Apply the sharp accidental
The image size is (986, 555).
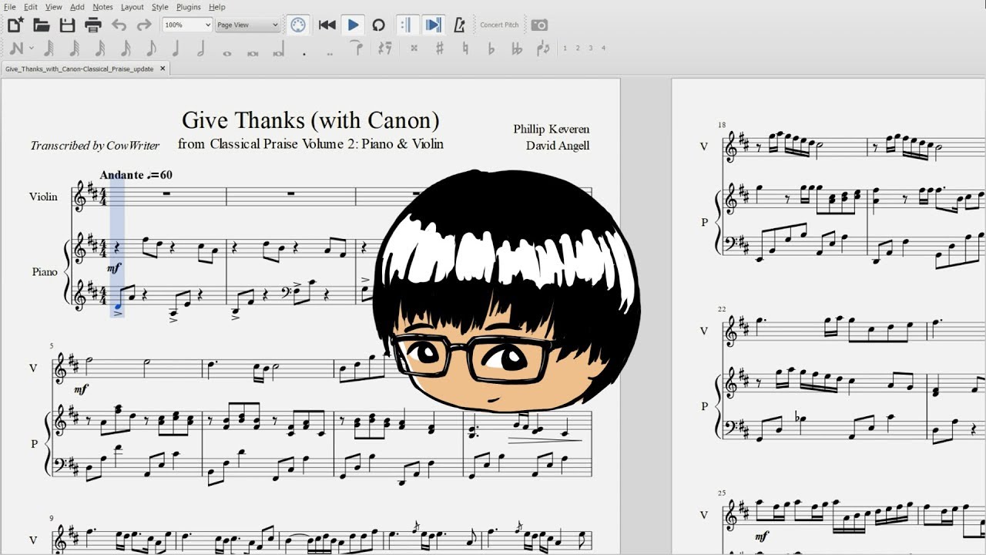pos(440,49)
